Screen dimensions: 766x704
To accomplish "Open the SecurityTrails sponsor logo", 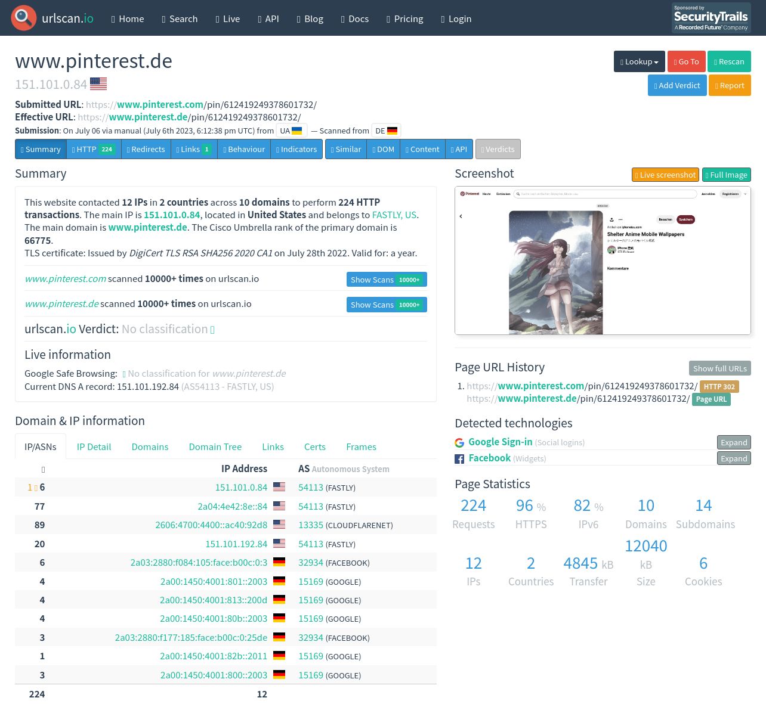I will (x=711, y=18).
